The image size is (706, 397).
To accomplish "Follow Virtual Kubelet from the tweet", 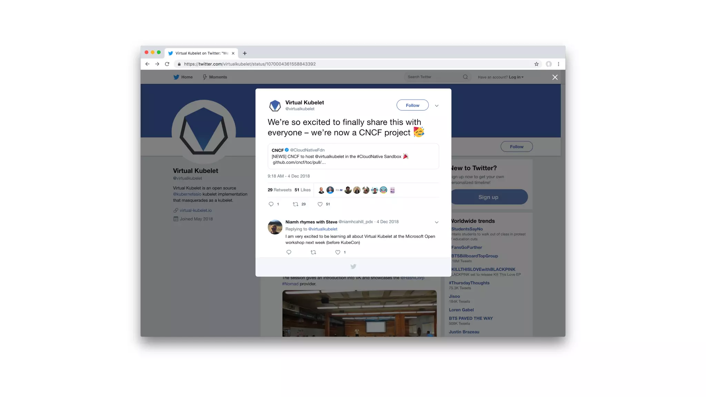I will point(413,105).
